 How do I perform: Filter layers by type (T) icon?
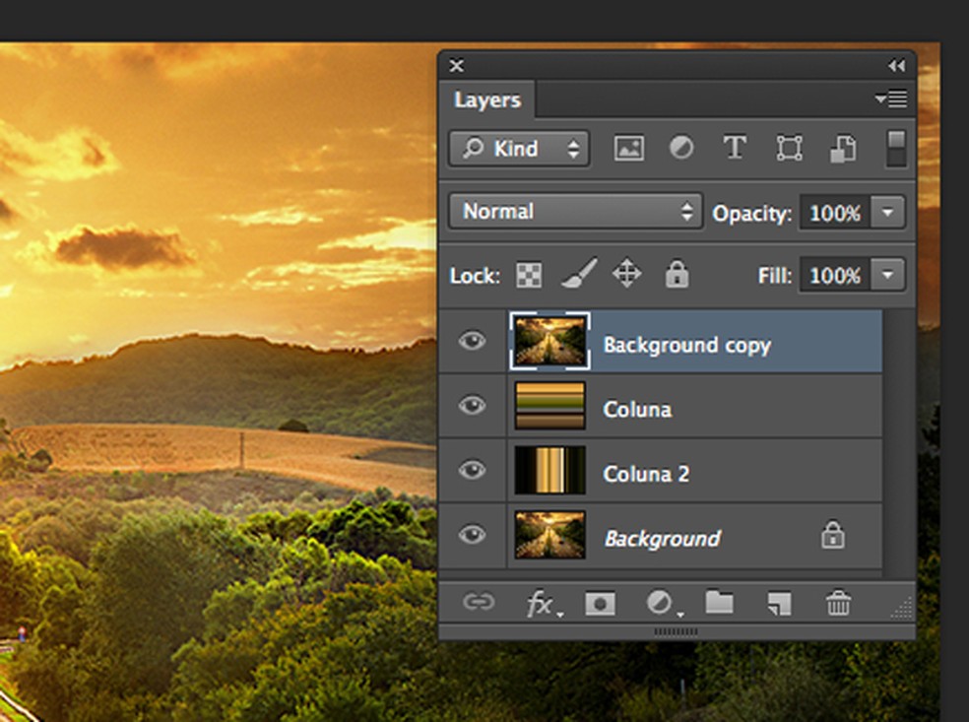pyautogui.click(x=734, y=149)
